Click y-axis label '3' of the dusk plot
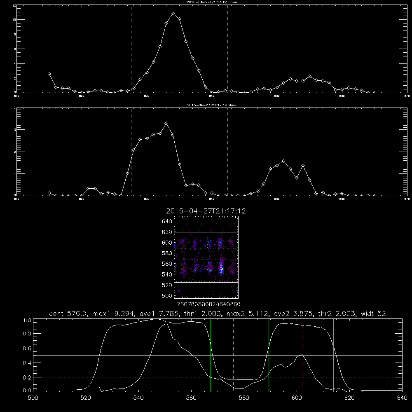This screenshot has width=412, height=412. coord(15,130)
